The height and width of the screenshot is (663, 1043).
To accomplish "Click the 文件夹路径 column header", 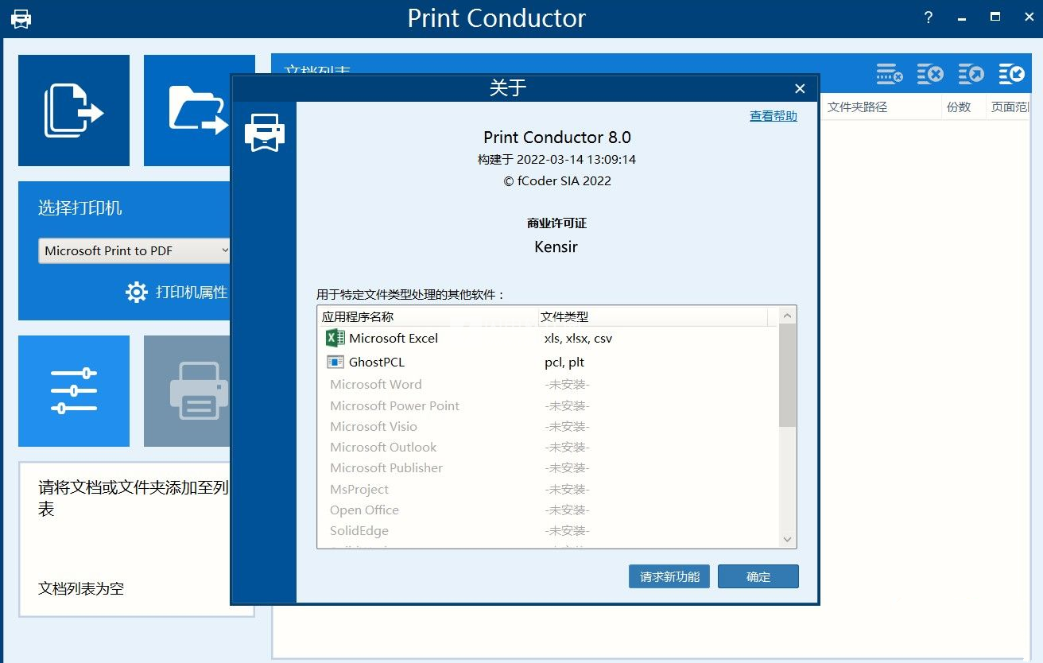I will [857, 107].
